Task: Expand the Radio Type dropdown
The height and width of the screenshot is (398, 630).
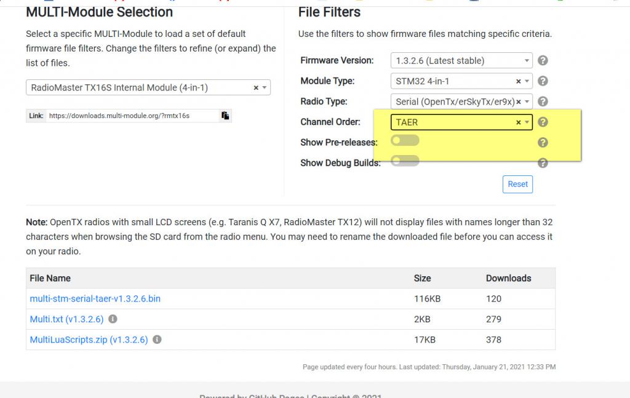Action: click(x=527, y=101)
